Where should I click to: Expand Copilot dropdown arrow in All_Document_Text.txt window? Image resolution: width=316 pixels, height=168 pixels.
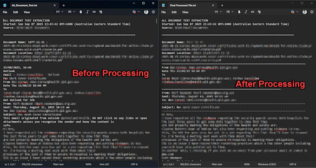pyautogui.click(x=138, y=12)
